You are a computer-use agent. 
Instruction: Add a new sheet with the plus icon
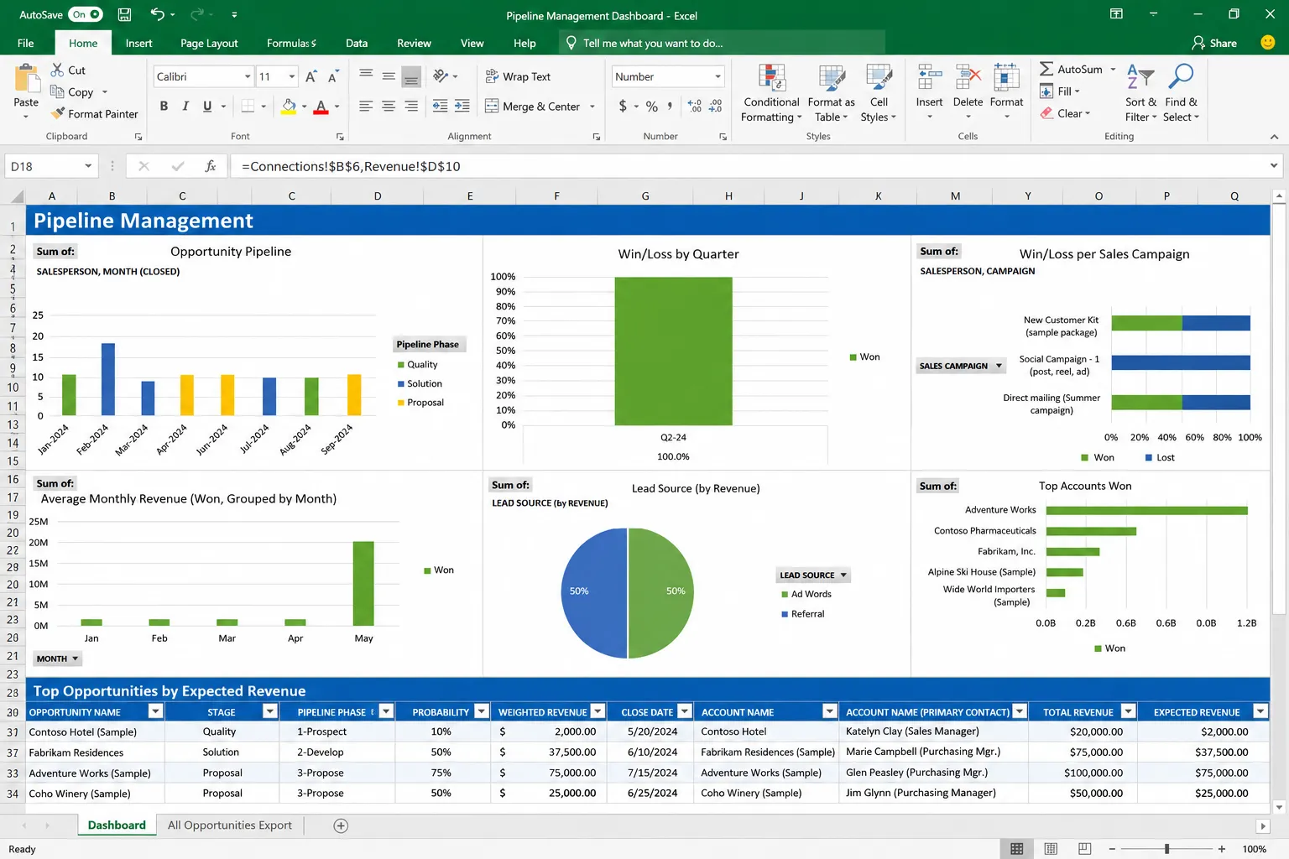coord(341,825)
